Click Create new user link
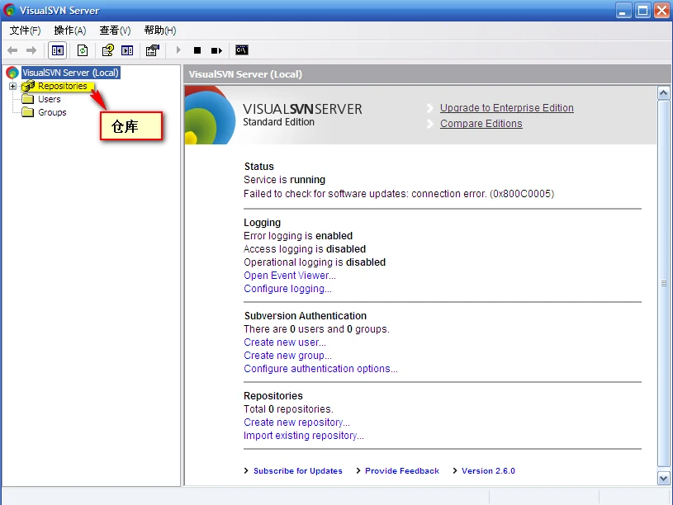Viewport: 673px width, 505px height. click(x=285, y=342)
